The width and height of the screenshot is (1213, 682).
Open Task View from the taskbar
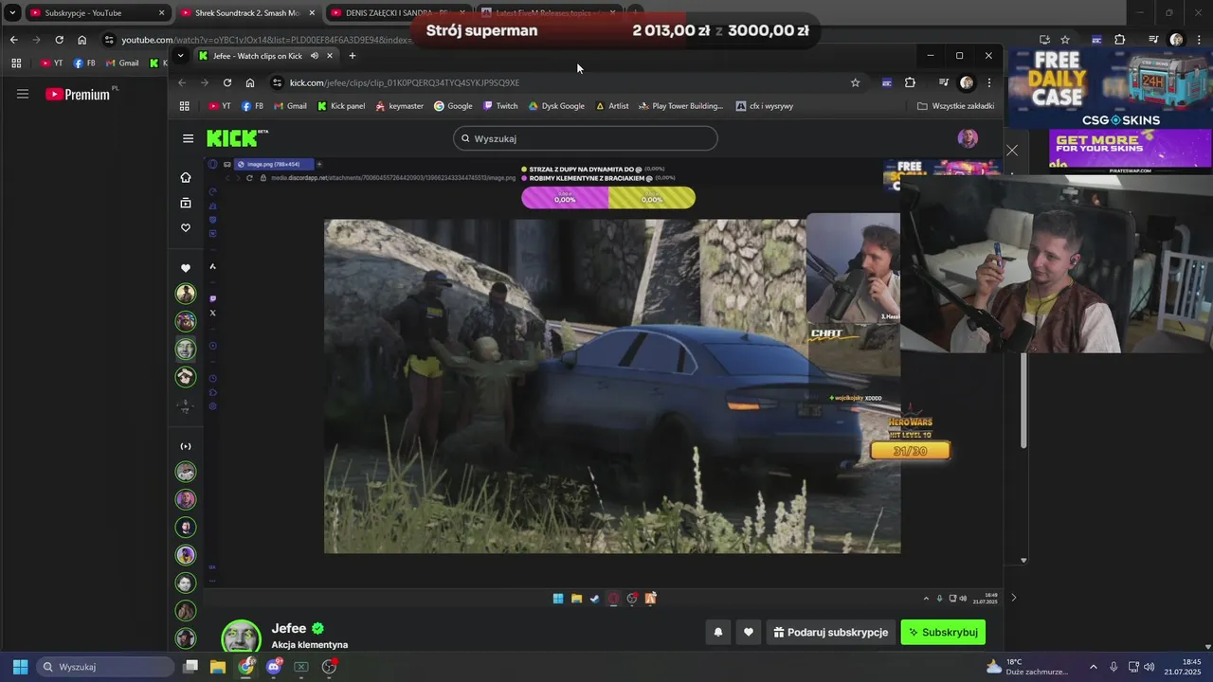[190, 667]
